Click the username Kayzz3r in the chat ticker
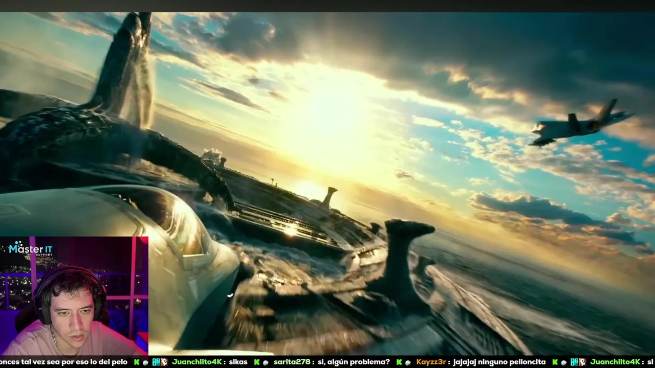Image resolution: width=655 pixels, height=368 pixels. [430, 362]
